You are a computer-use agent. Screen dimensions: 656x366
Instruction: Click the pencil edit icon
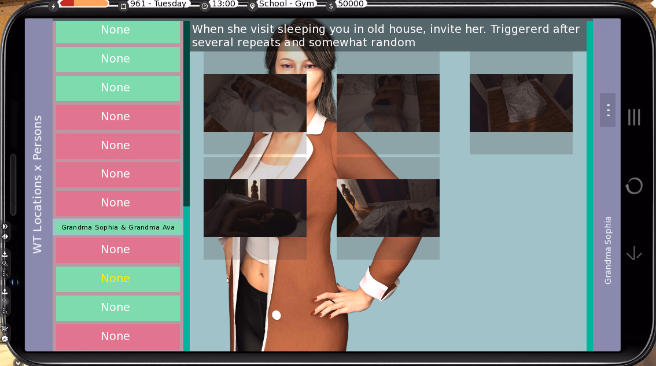[5, 329]
